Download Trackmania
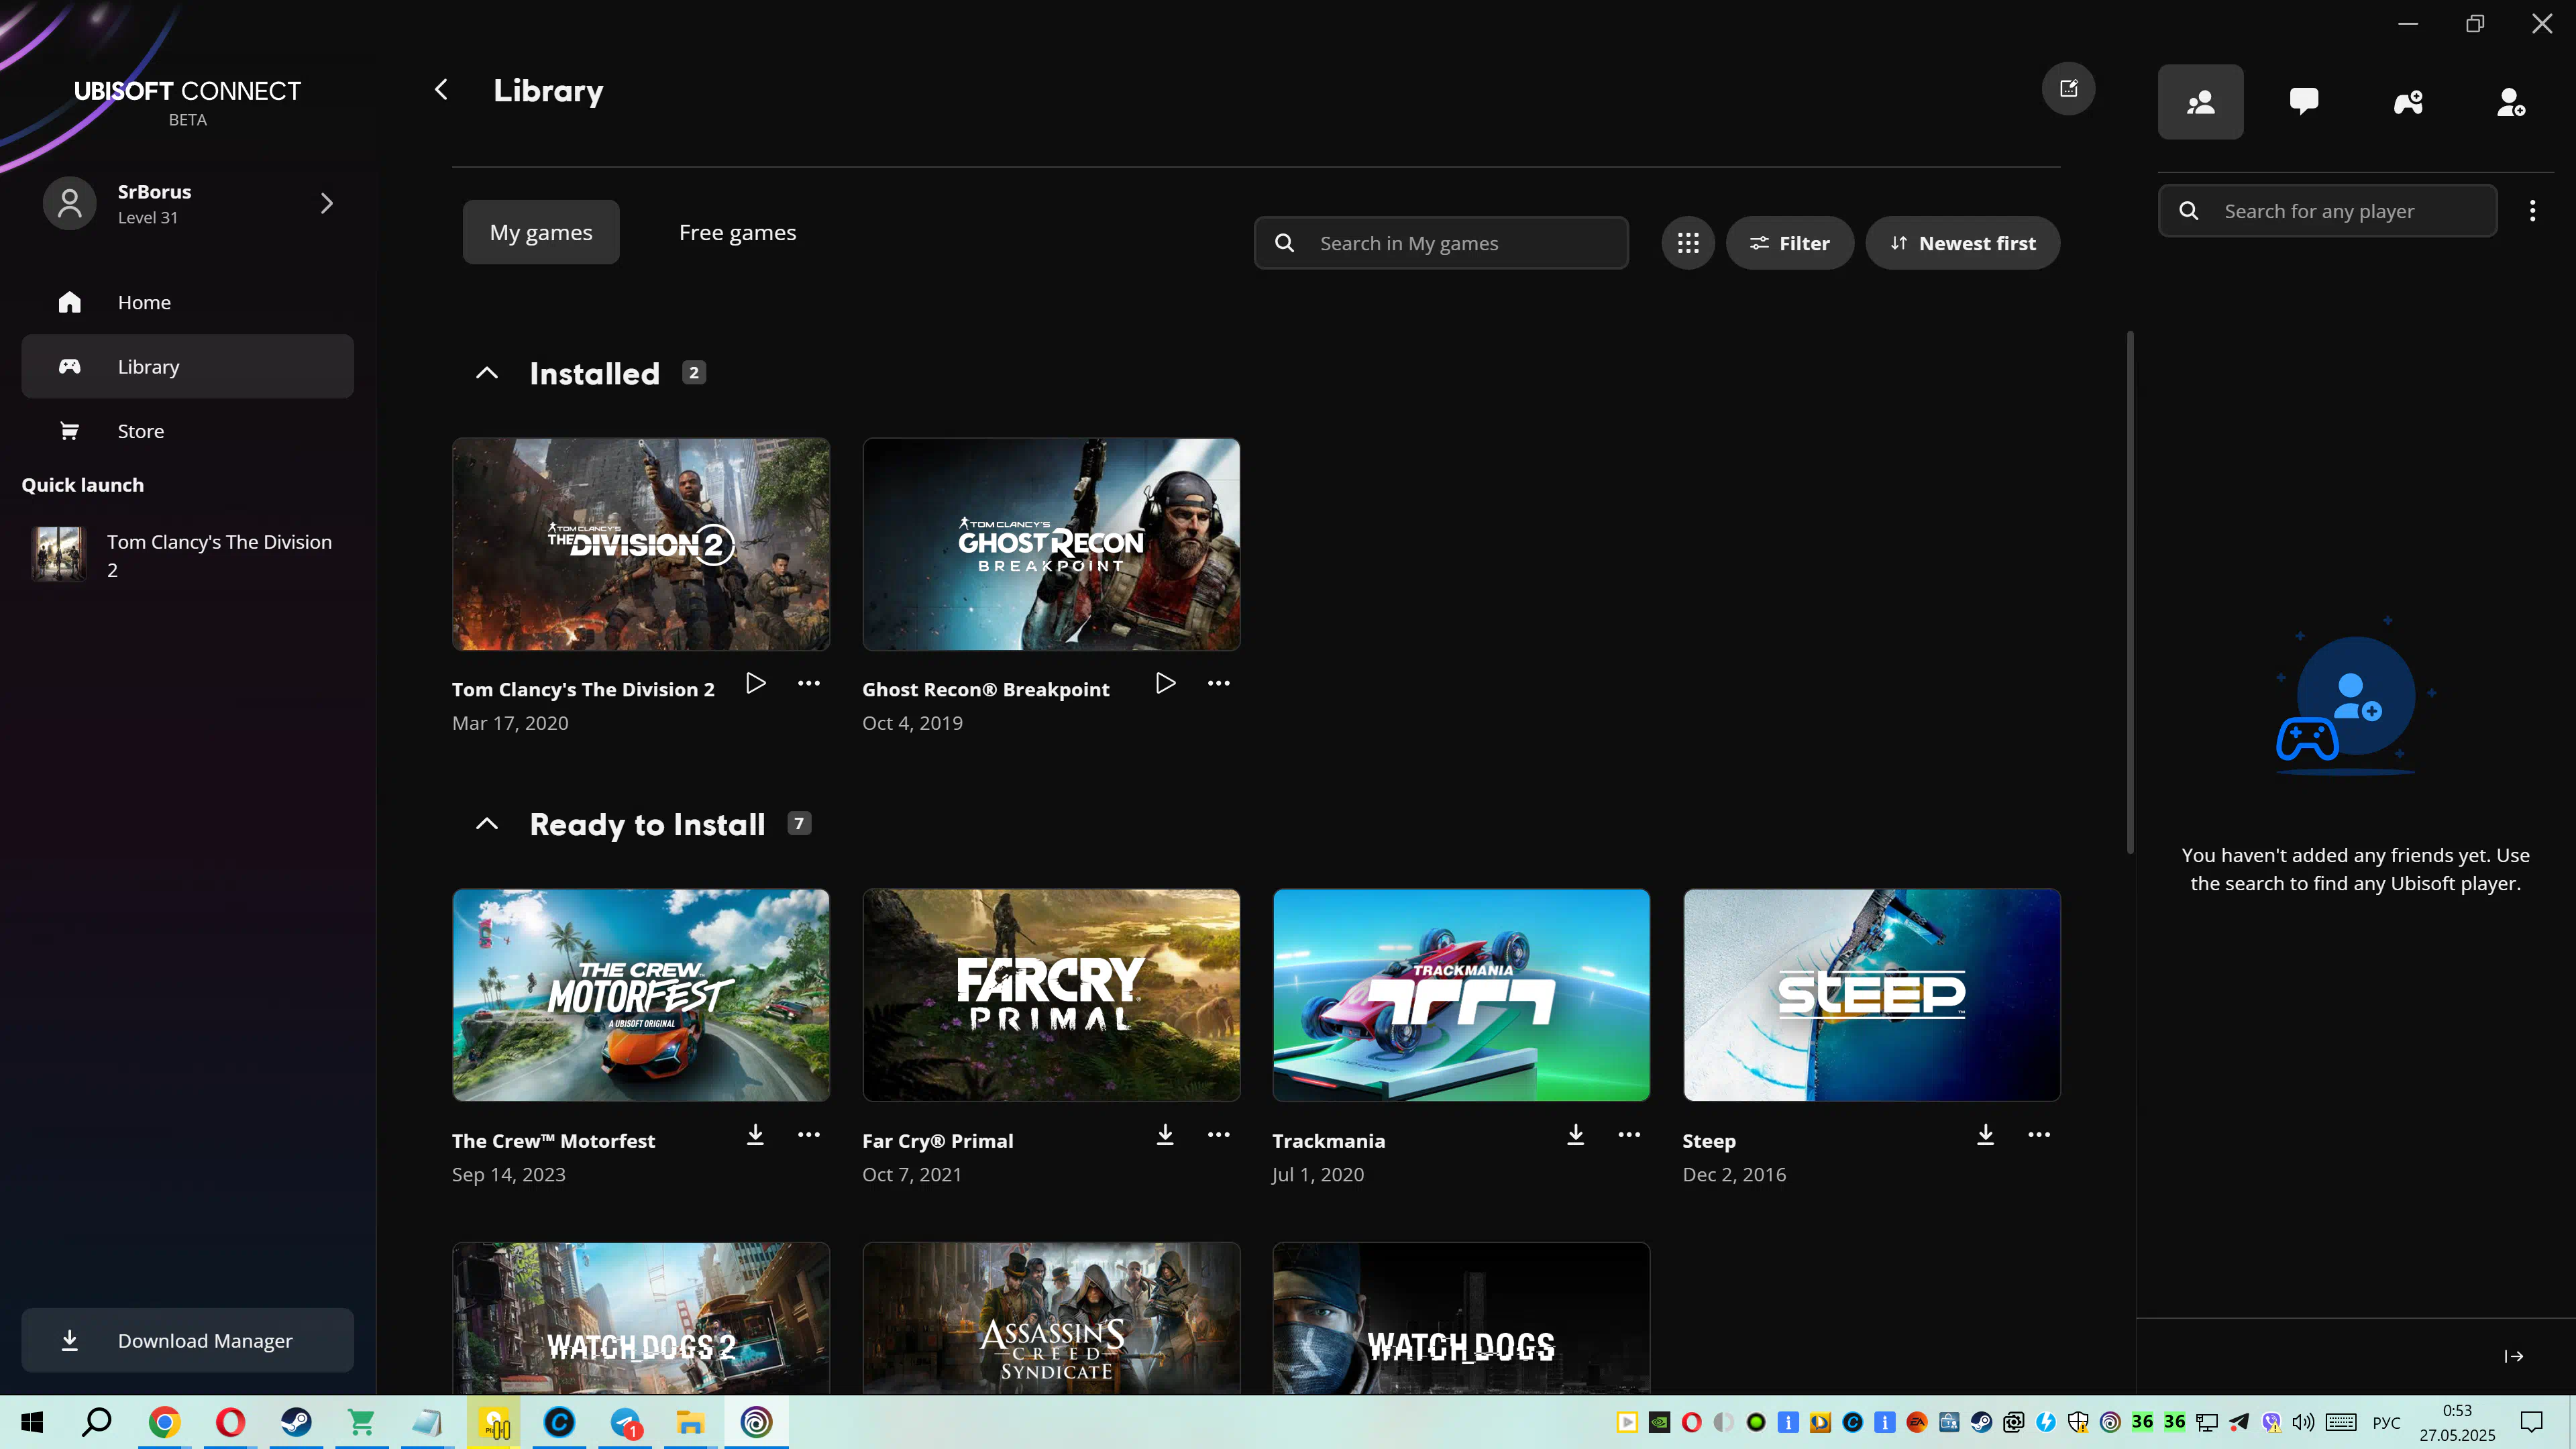The height and width of the screenshot is (1449, 2576). click(1576, 1135)
